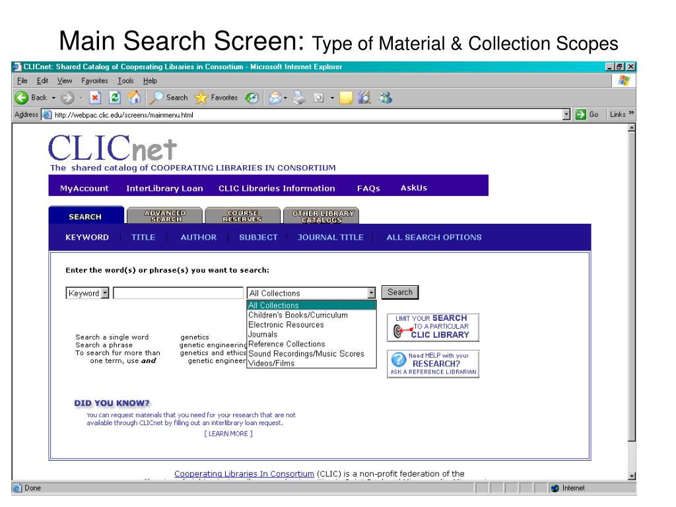Expand the Links toolbar chevron
This screenshot has width=676, height=507.
tap(631, 113)
